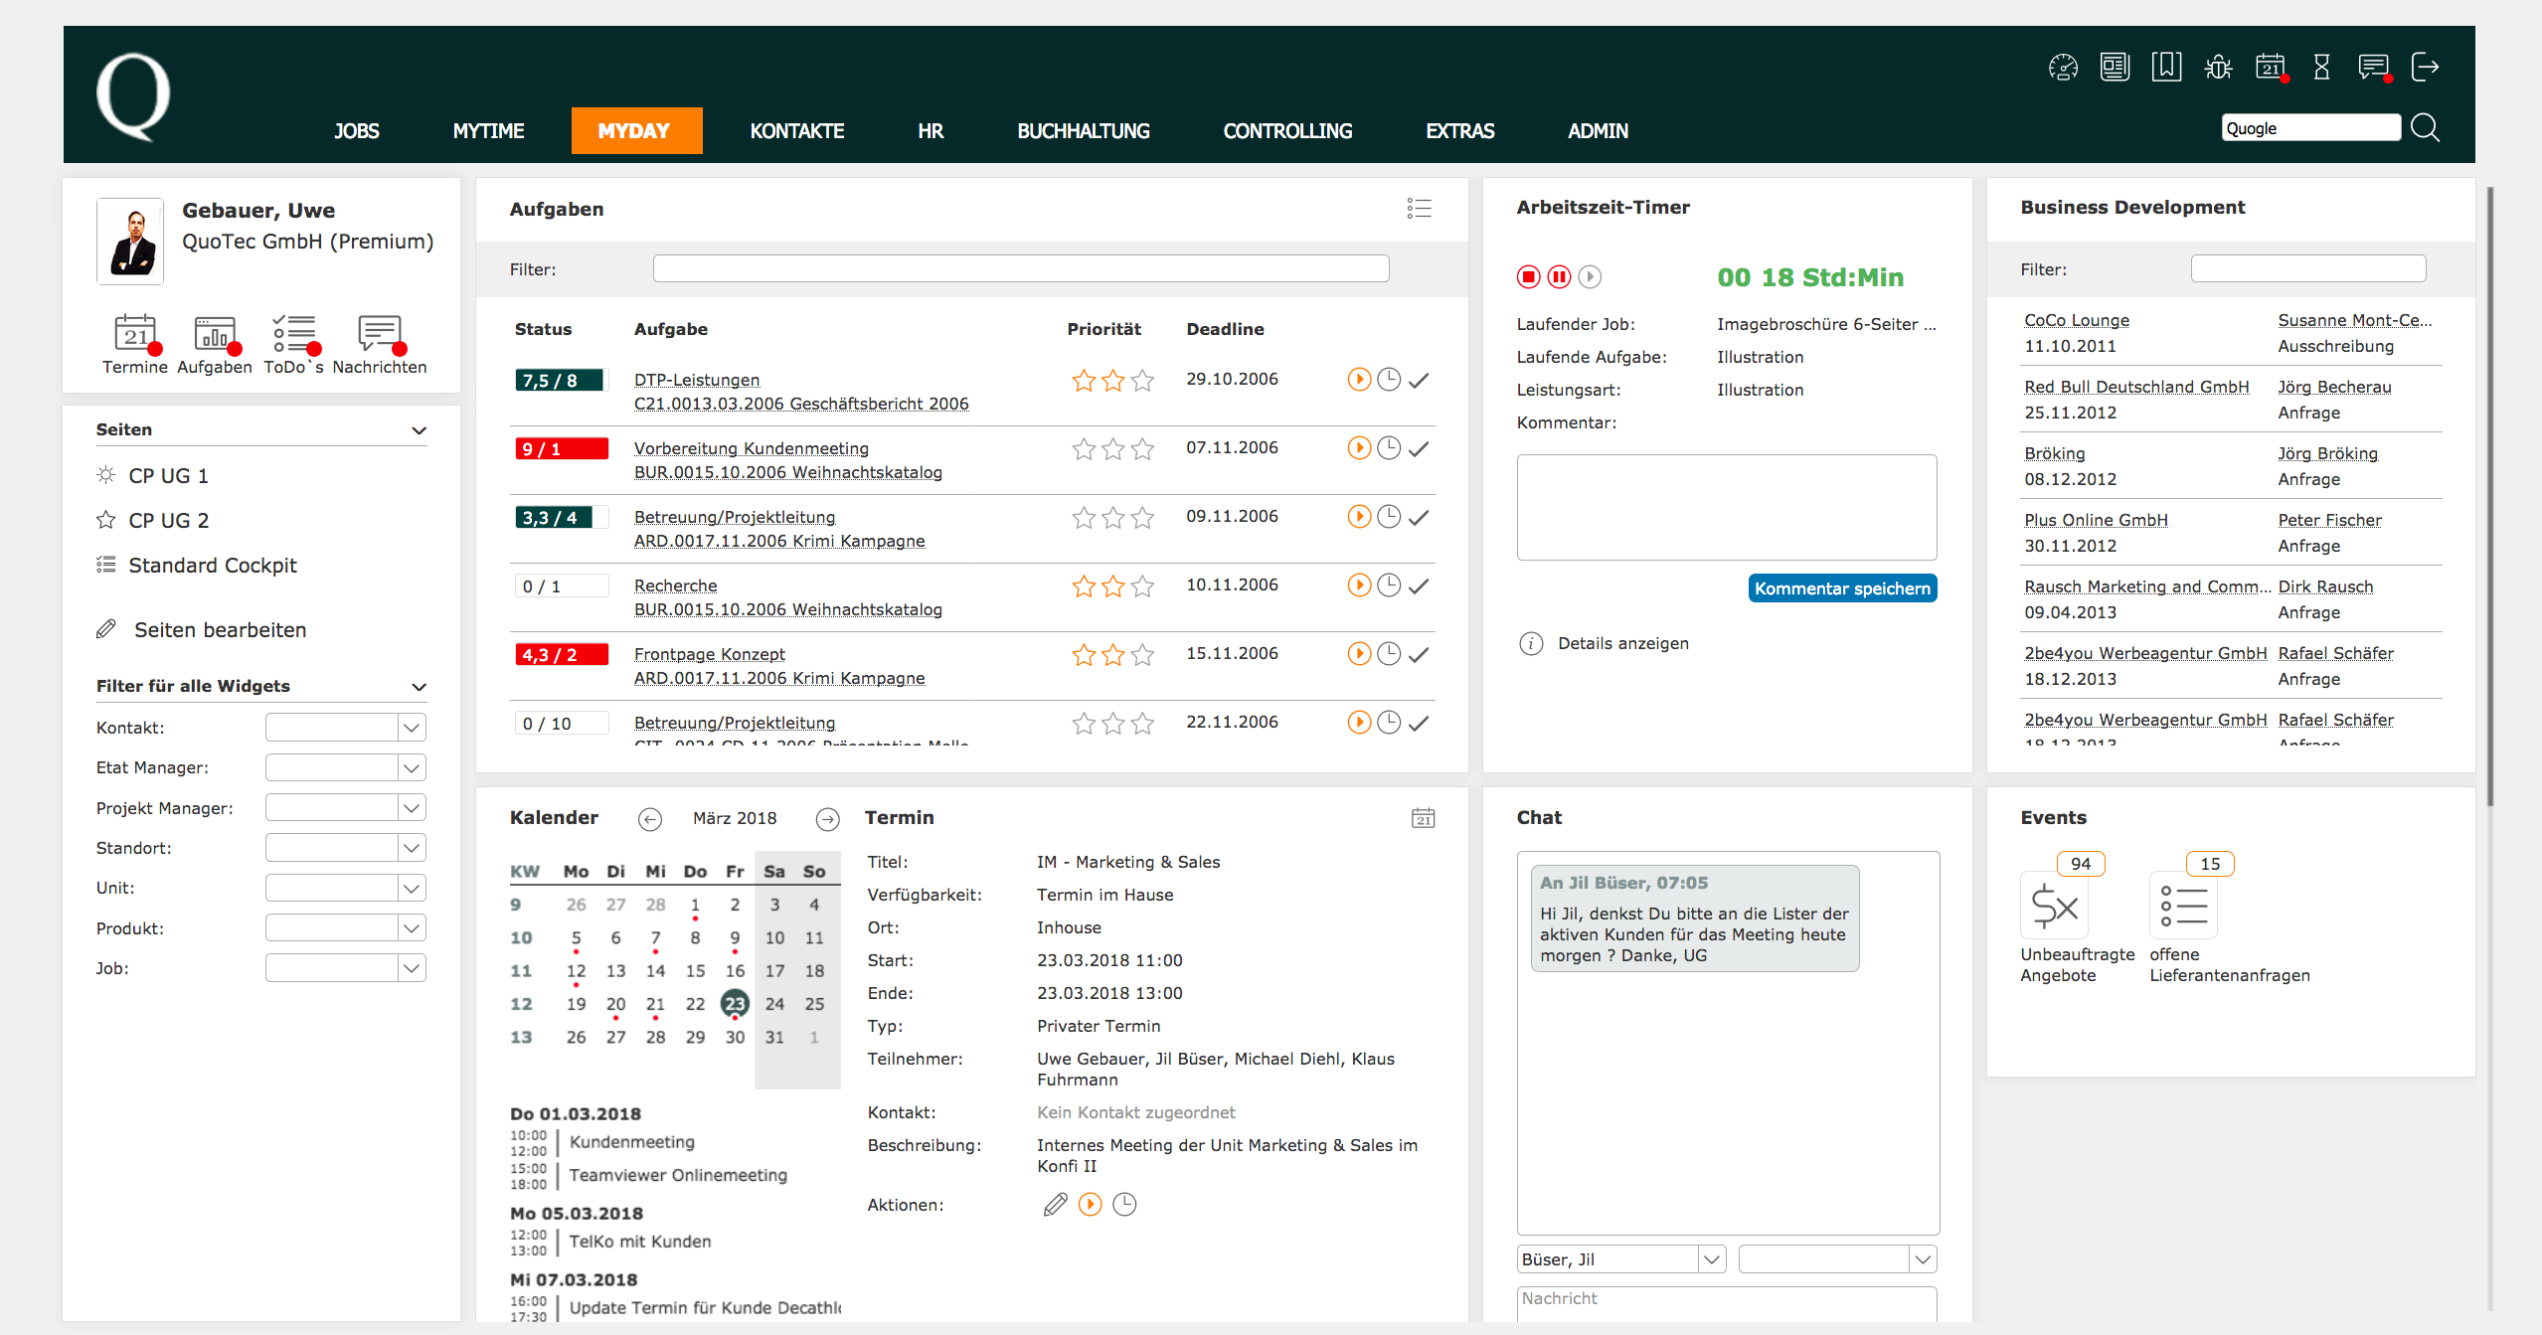Mark DTP-Leistungen task as done
The width and height of the screenshot is (2542, 1335).
[x=1419, y=380]
